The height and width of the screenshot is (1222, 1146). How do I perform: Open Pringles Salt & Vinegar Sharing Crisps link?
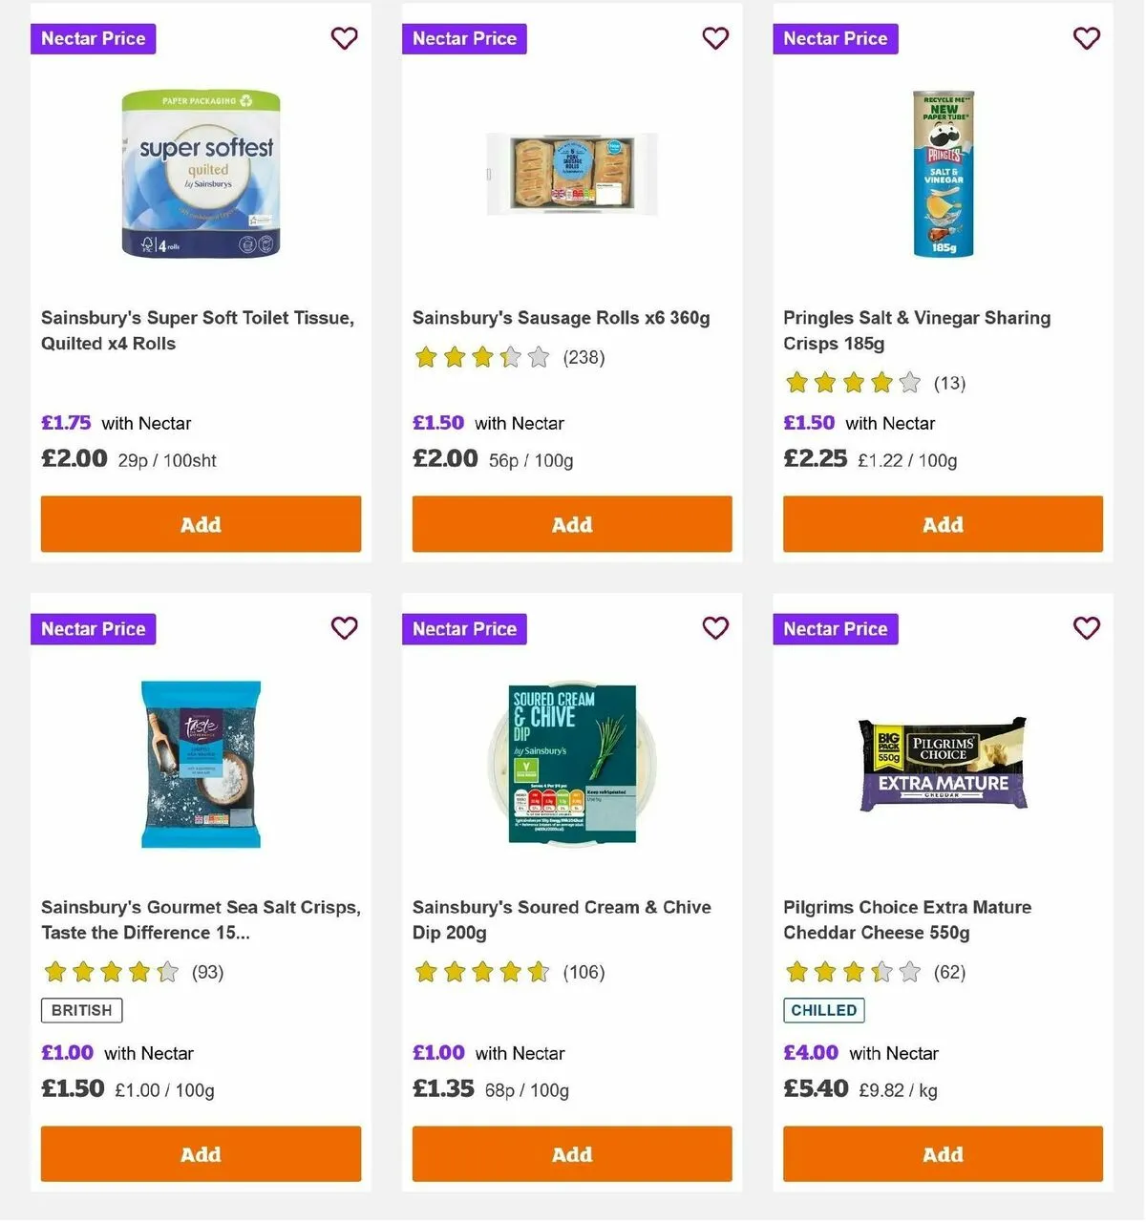coord(917,330)
